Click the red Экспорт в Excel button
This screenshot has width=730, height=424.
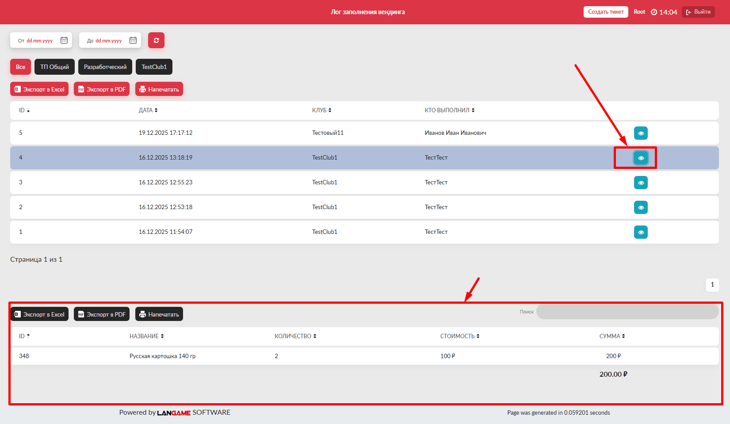coord(39,89)
